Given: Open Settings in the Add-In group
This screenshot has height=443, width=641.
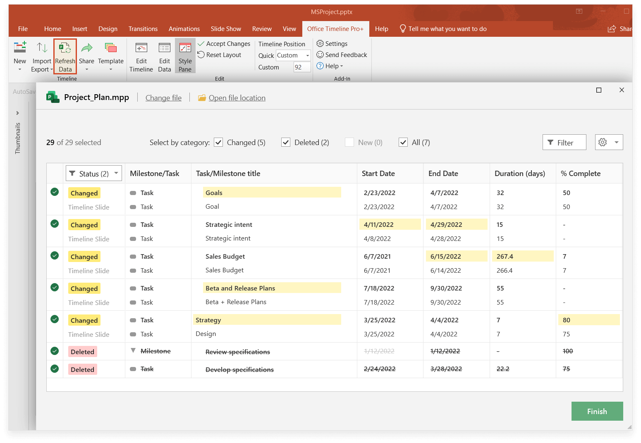Looking at the screenshot, I should [x=331, y=43].
